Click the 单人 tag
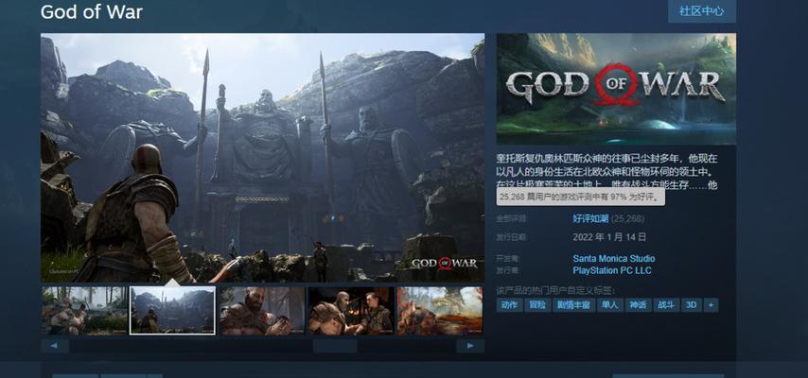This screenshot has width=808, height=378. [610, 305]
